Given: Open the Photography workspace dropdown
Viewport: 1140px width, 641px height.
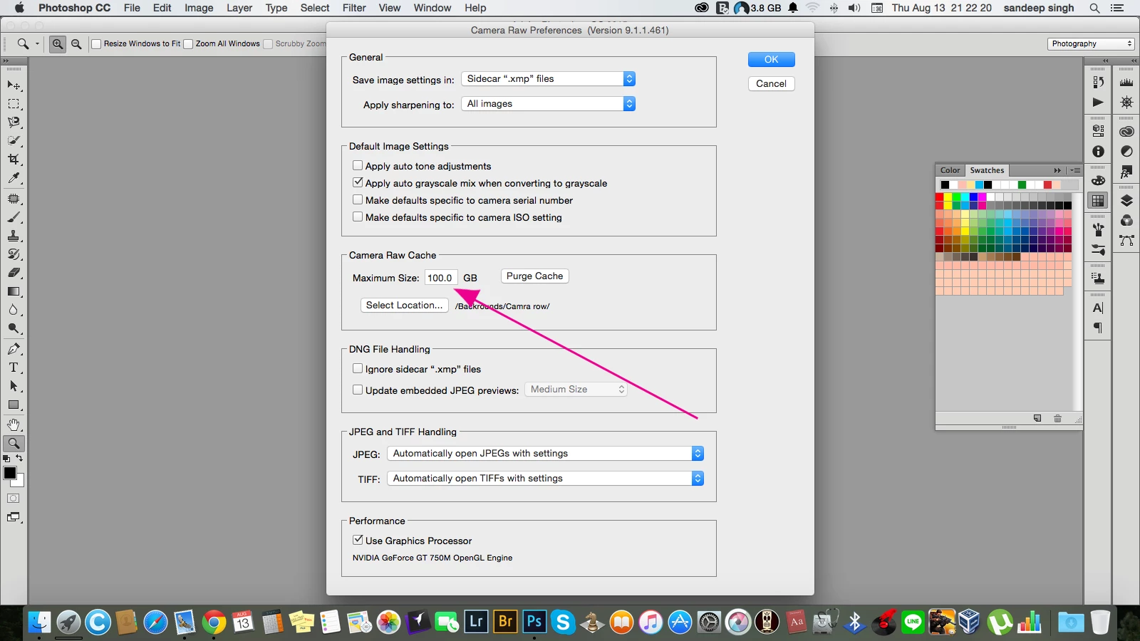Looking at the screenshot, I should tap(1091, 44).
